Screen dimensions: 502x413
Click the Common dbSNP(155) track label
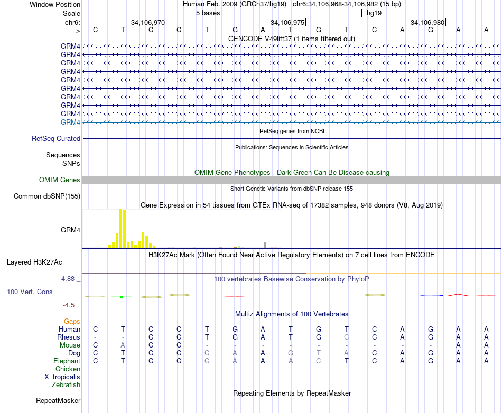tap(47, 196)
